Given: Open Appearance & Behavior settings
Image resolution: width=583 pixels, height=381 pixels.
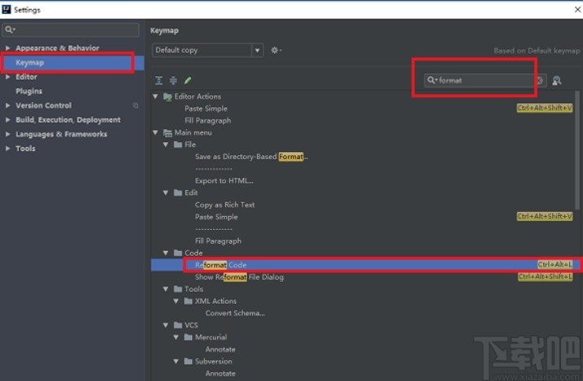Looking at the screenshot, I should point(57,48).
